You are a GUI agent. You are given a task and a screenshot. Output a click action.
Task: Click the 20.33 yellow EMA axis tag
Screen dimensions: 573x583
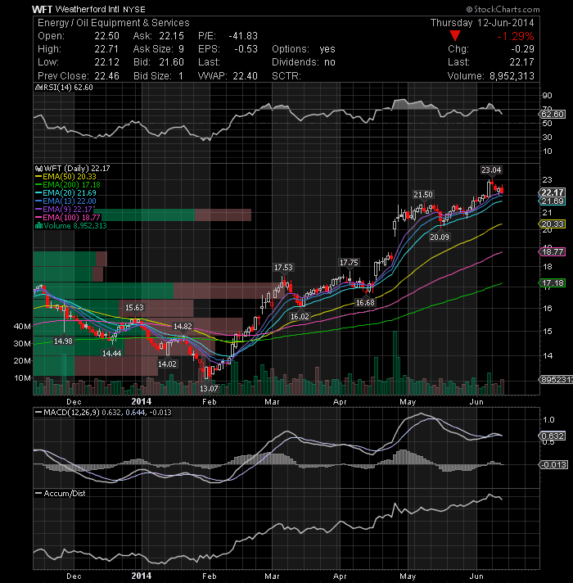click(x=553, y=224)
